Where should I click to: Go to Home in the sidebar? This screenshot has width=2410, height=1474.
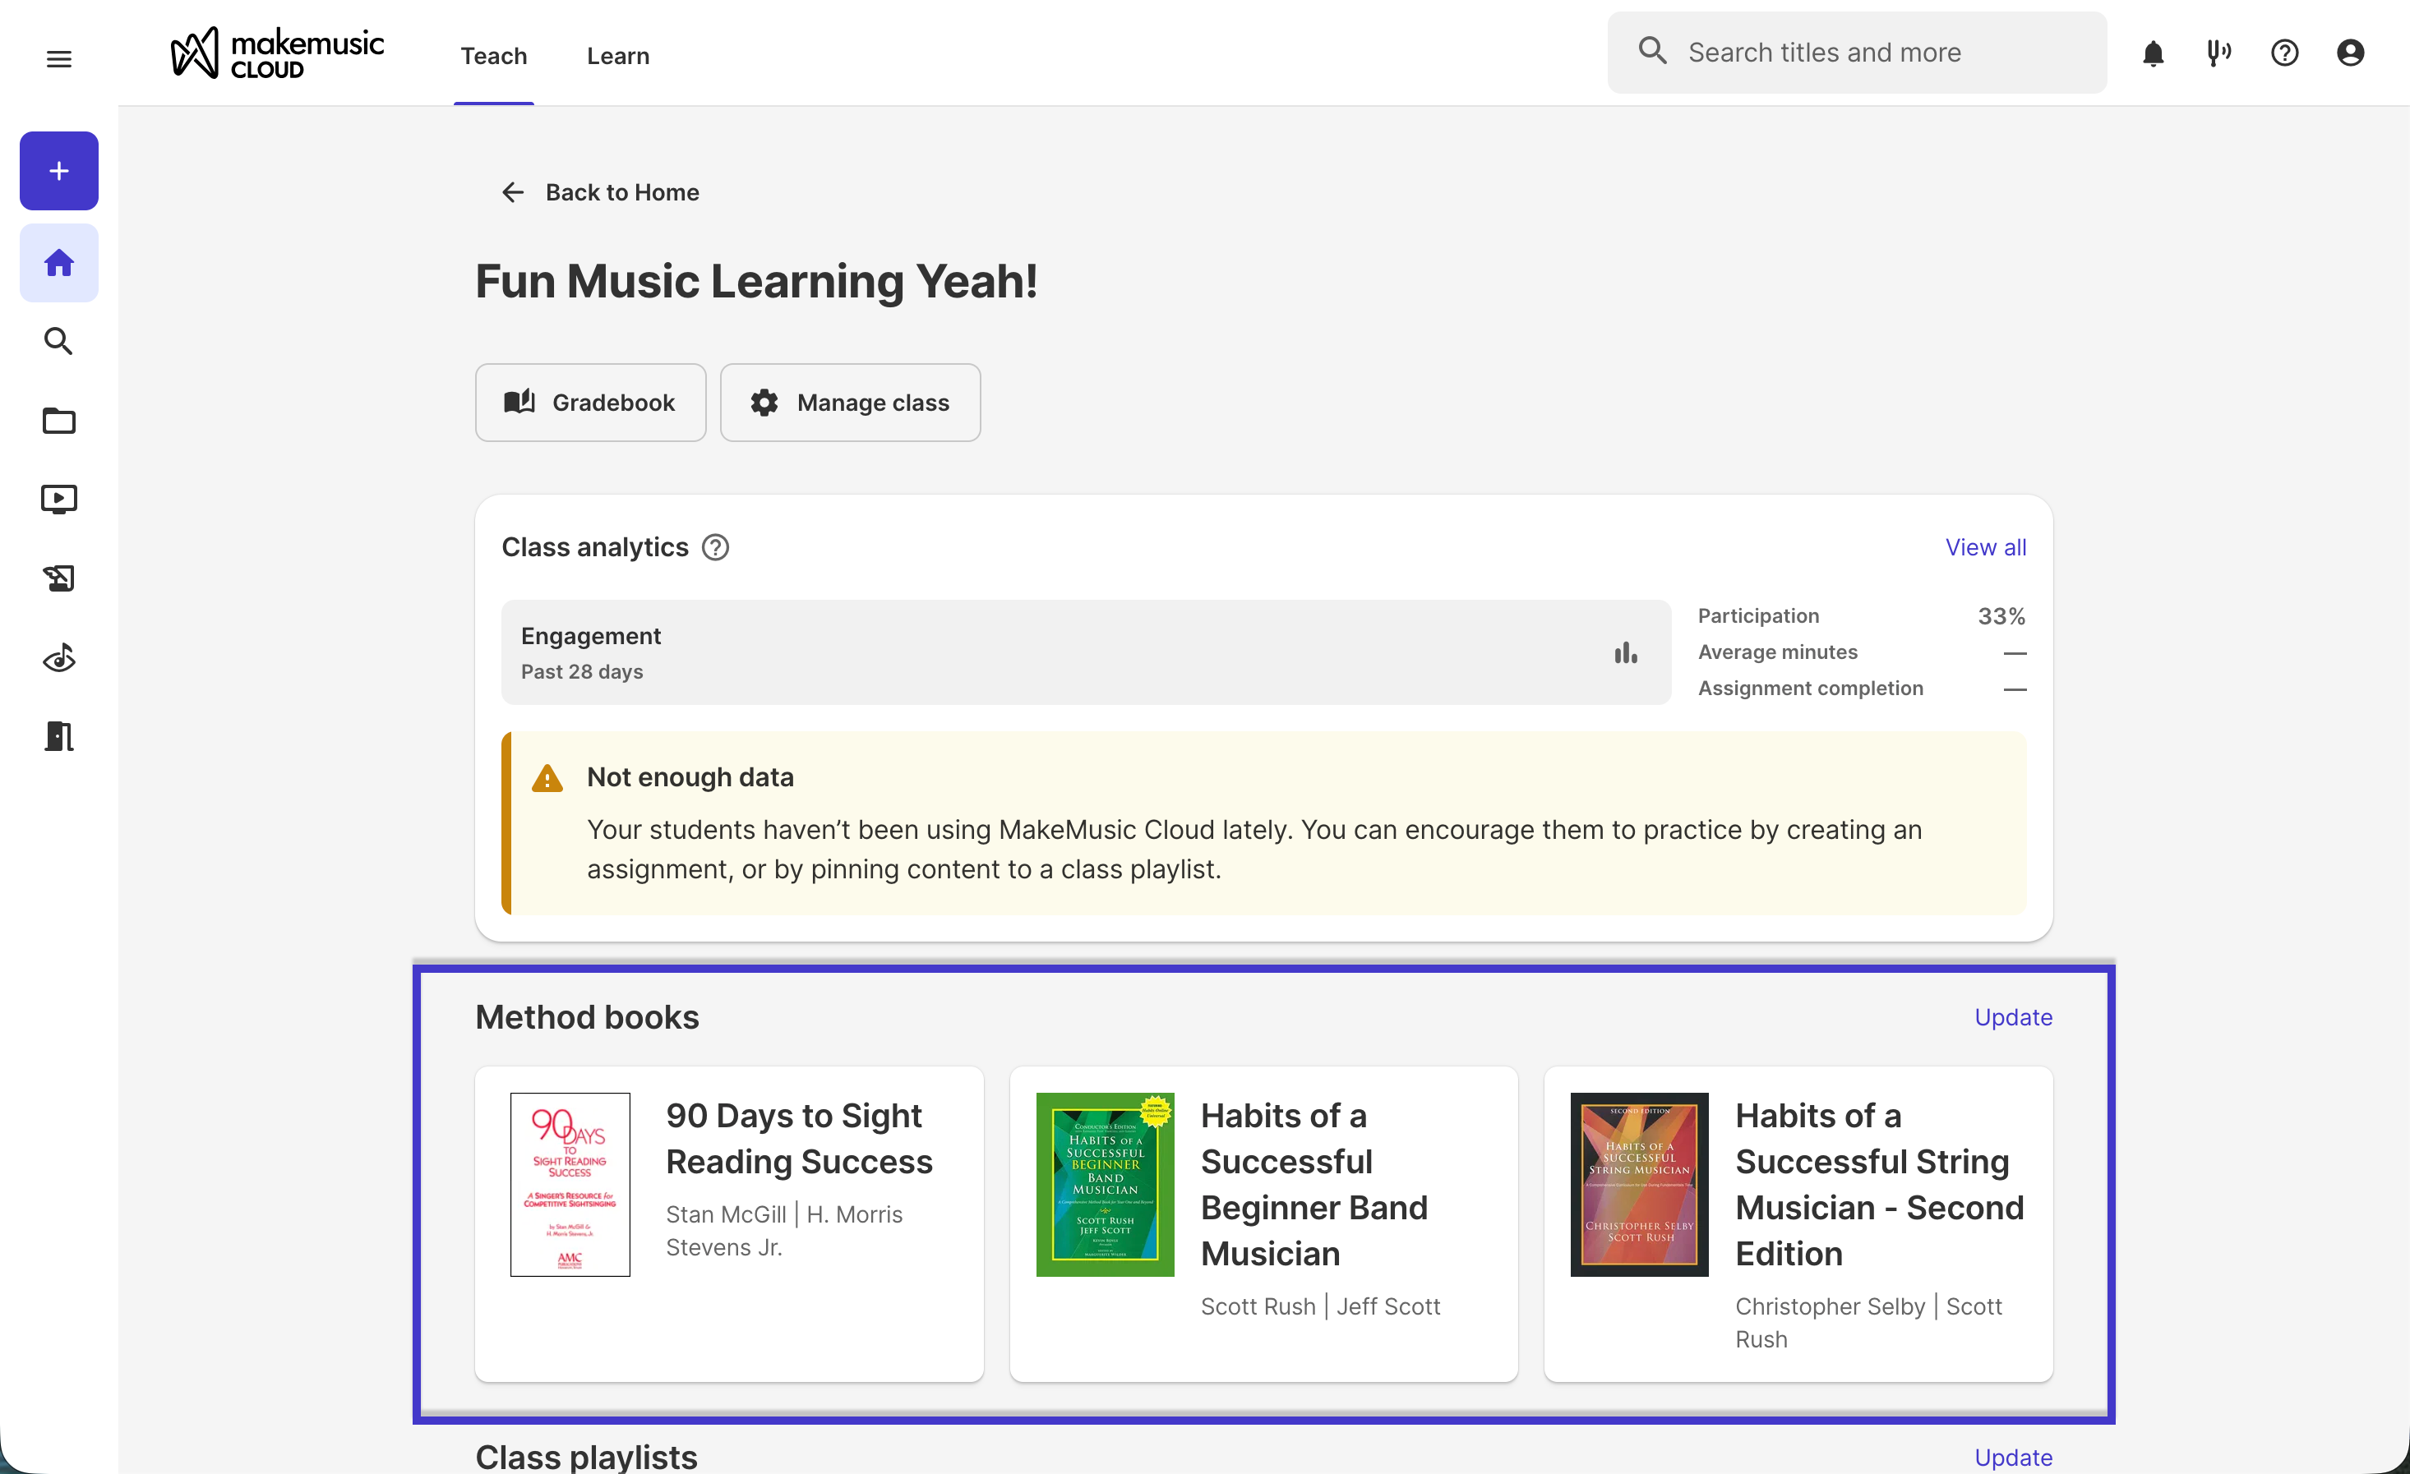click(58, 263)
